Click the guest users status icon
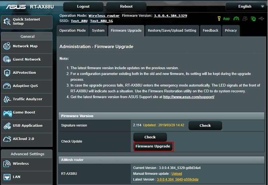This screenshot has height=185, width=268. click(245, 18)
